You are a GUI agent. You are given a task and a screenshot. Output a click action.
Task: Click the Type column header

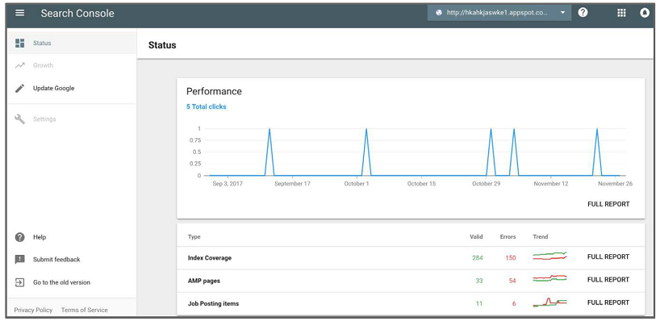(194, 237)
